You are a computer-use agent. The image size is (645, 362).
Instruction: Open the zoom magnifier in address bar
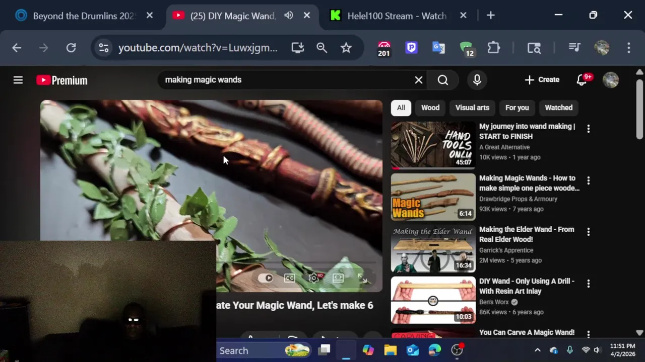click(321, 48)
